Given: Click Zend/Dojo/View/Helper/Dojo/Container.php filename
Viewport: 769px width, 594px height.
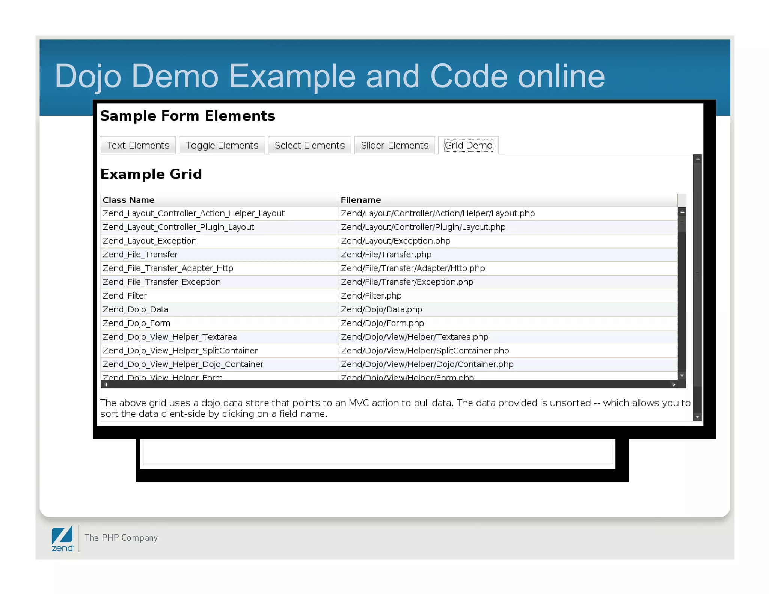Looking at the screenshot, I should tap(508, 364).
